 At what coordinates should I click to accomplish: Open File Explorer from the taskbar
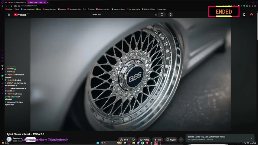coord(134,143)
